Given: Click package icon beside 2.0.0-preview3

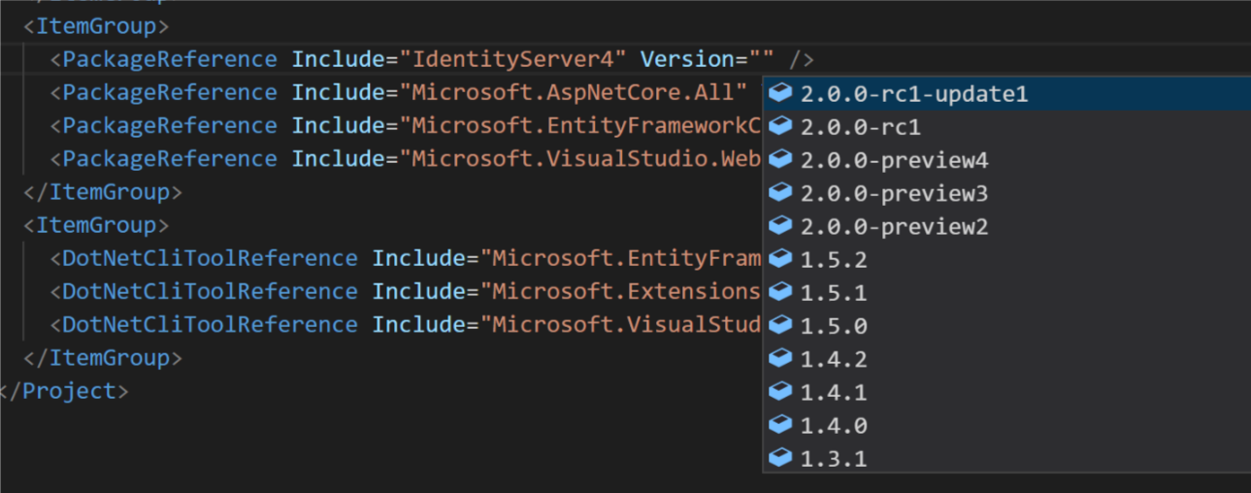Looking at the screenshot, I should (x=780, y=192).
